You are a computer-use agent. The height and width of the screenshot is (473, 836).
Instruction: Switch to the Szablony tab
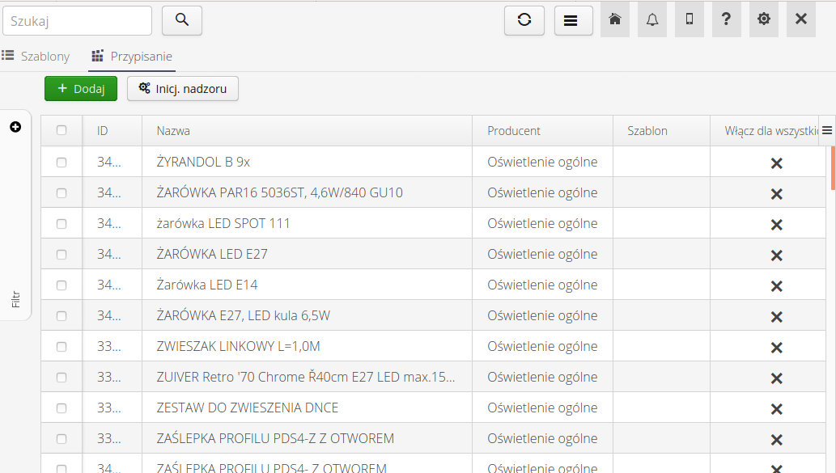pyautogui.click(x=36, y=57)
